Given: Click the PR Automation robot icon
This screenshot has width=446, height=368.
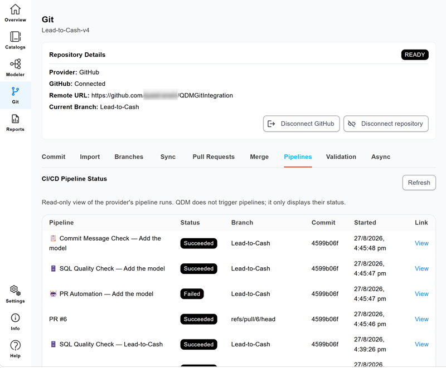Looking at the screenshot, I should 53,293.
